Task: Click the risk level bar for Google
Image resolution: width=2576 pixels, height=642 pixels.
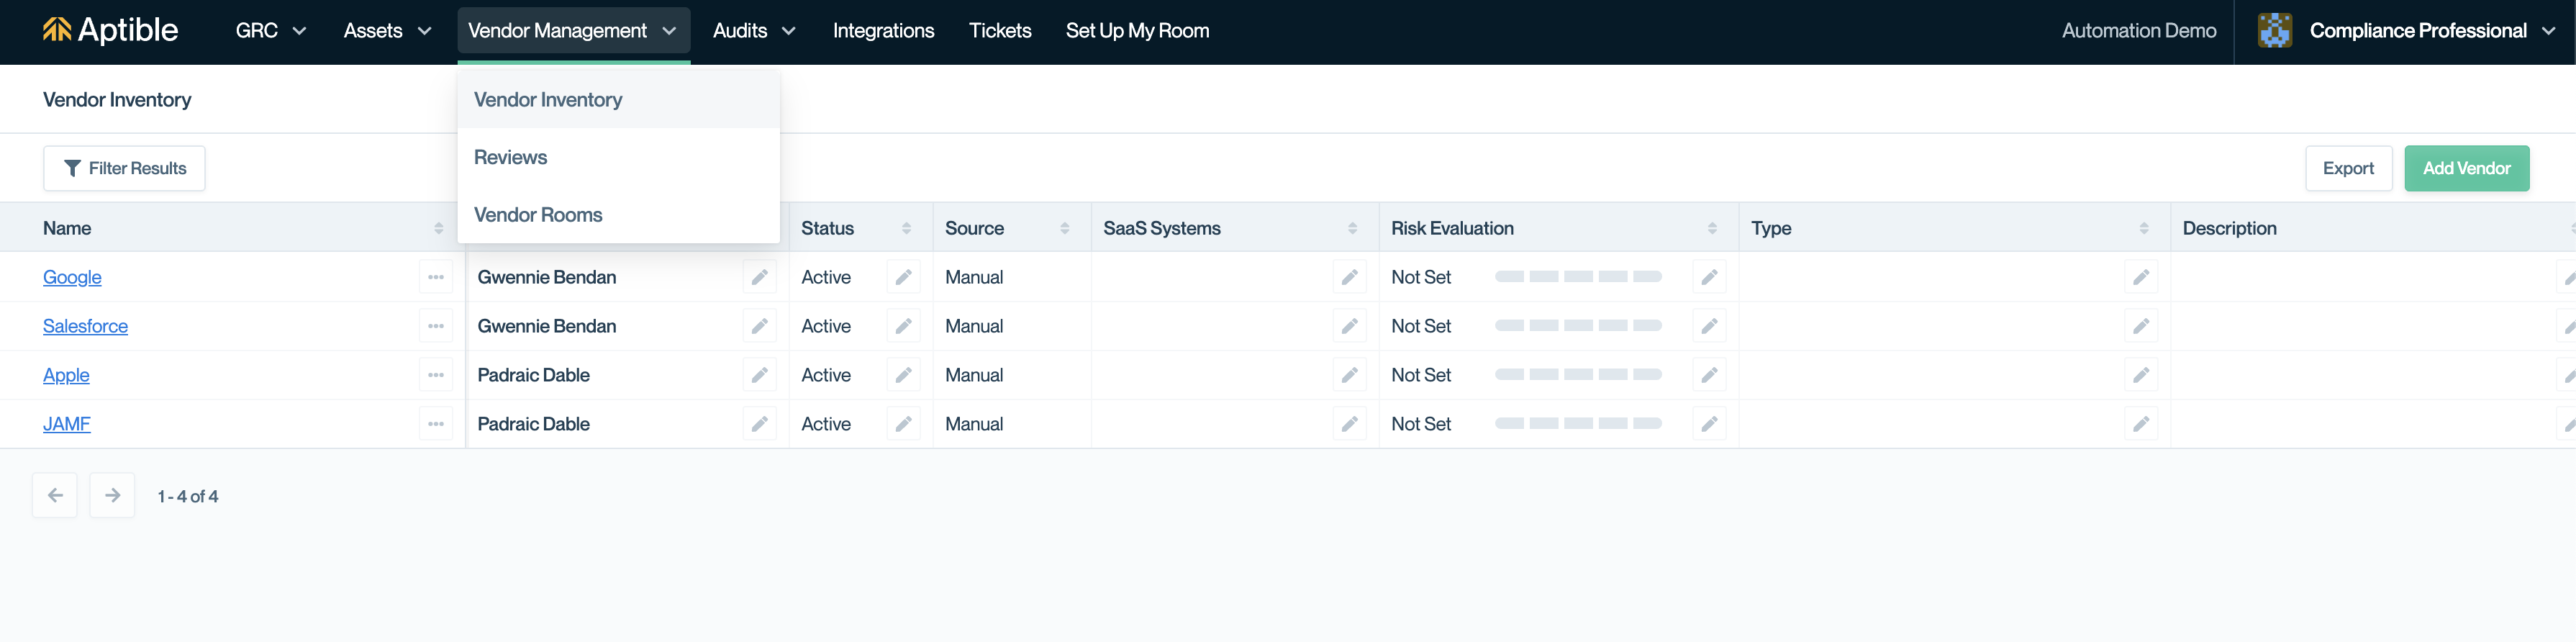Action: 1578,277
